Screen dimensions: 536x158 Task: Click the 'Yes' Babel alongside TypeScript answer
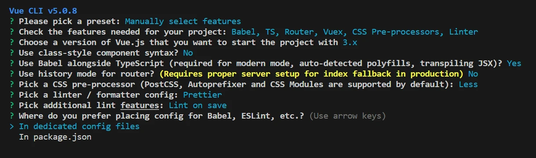(x=514, y=63)
